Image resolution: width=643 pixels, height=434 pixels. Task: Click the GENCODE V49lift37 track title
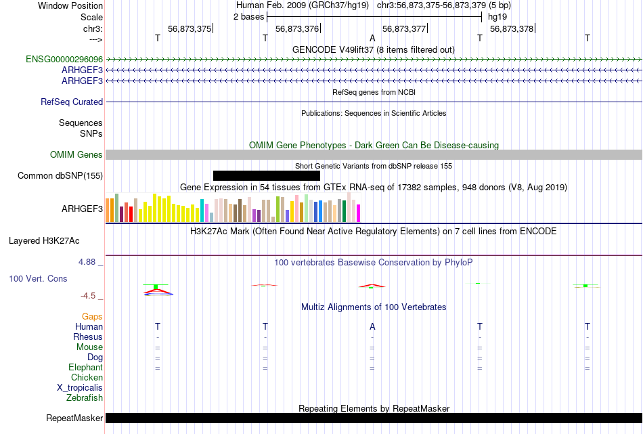(374, 49)
